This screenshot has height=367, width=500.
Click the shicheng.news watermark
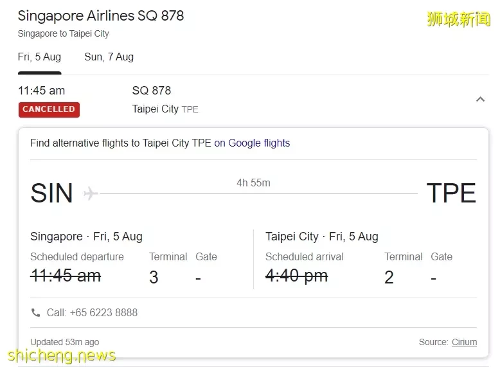click(x=62, y=355)
